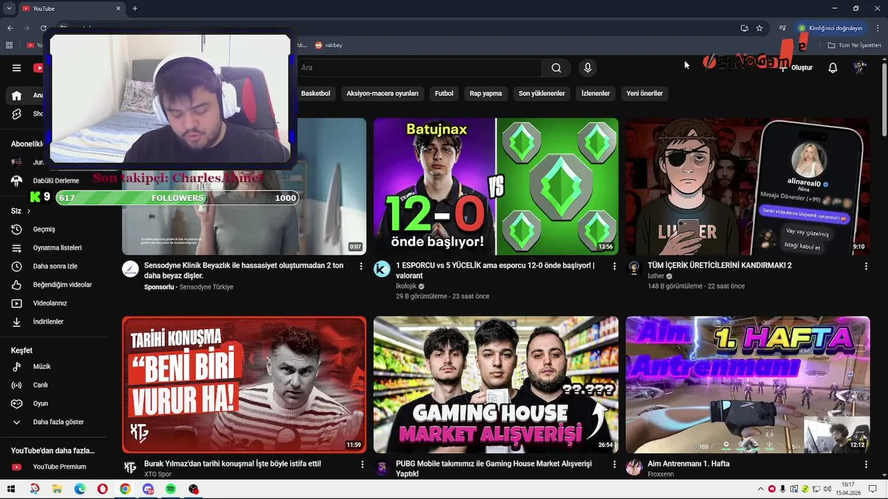The image size is (888, 499).
Task: Select the Aksiyon-macera oyunları chip
Action: pyautogui.click(x=382, y=94)
